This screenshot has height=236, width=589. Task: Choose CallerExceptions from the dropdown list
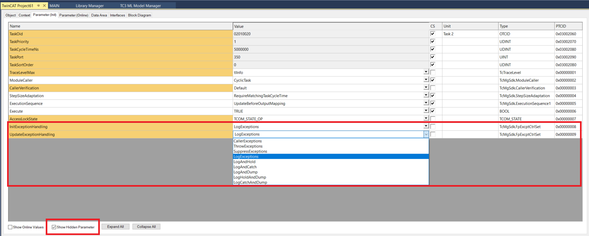331,141
